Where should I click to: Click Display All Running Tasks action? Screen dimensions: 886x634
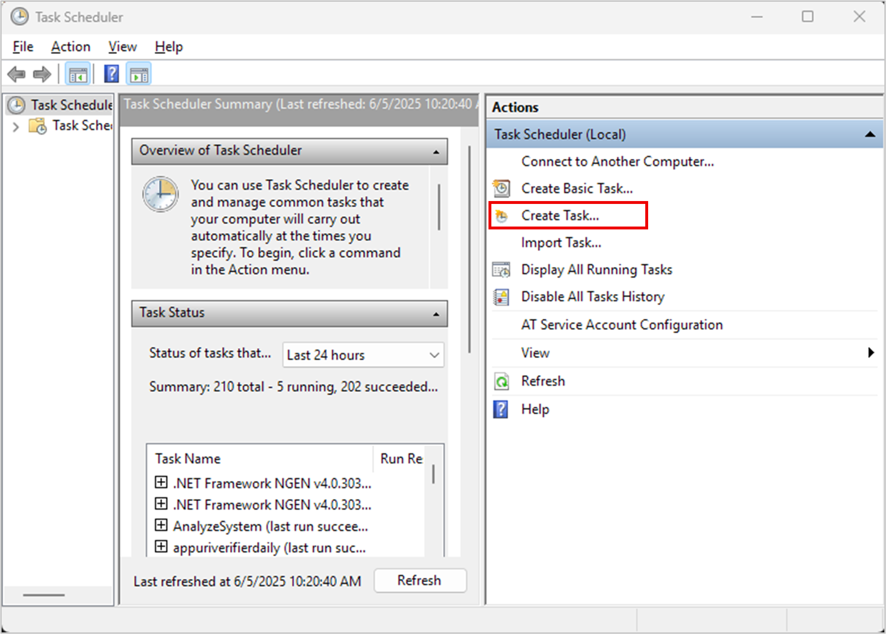point(596,270)
